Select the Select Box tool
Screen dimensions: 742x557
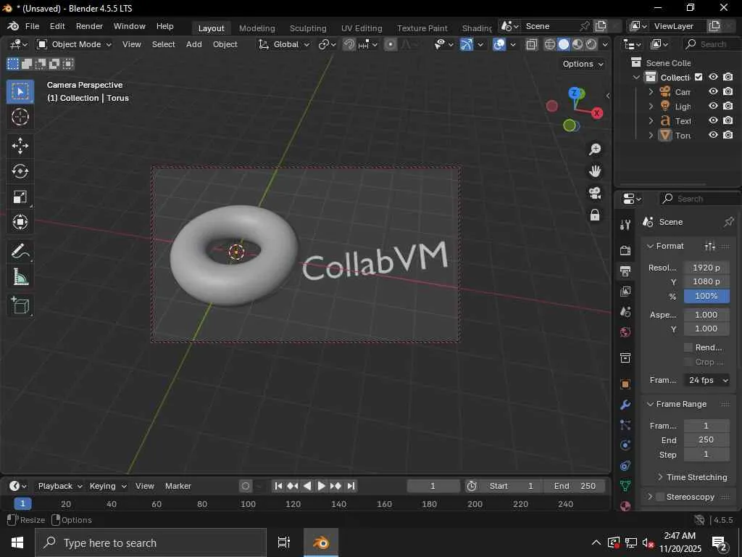pyautogui.click(x=20, y=91)
